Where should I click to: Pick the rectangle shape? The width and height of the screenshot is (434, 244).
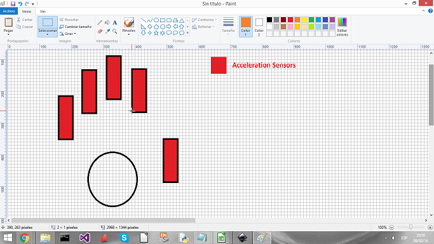tap(163, 20)
